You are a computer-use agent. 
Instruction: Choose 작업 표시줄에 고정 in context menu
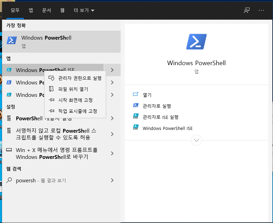click(x=75, y=111)
